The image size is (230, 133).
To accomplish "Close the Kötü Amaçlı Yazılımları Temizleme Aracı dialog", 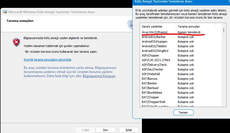I will (x=229, y=1).
